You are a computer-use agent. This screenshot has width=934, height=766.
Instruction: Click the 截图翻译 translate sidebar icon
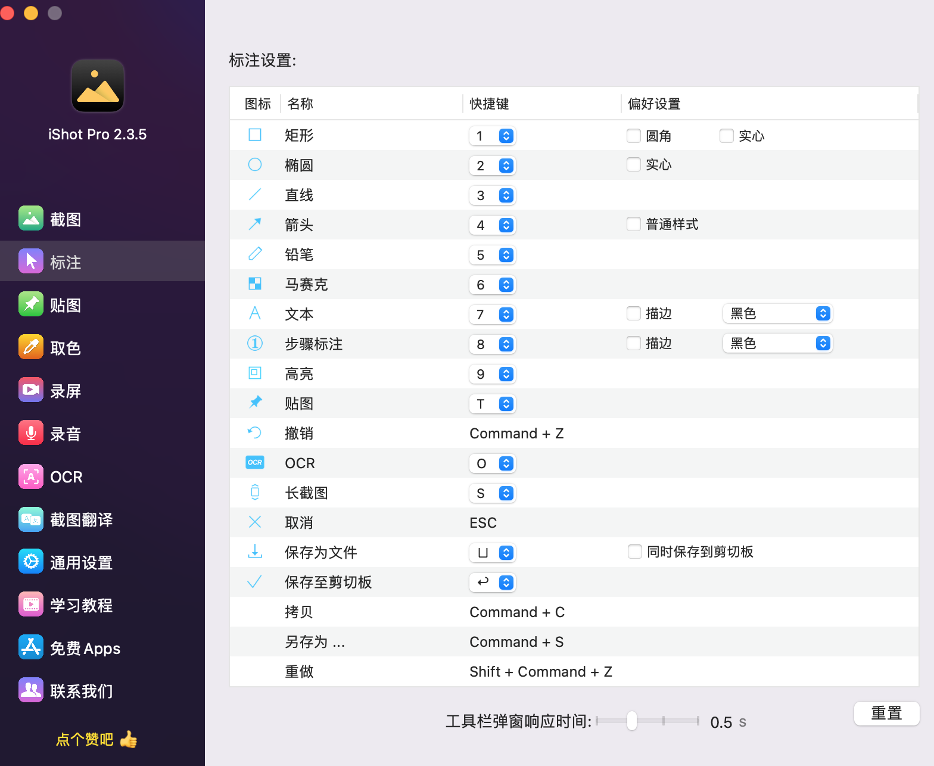[31, 519]
